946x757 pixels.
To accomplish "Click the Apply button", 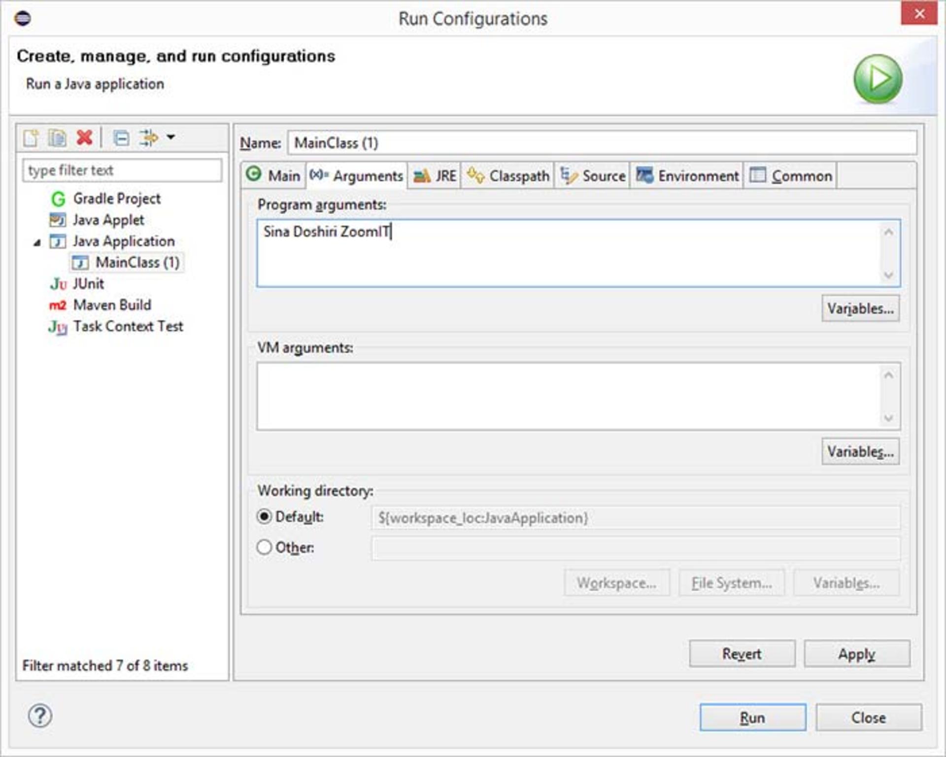I will [857, 654].
